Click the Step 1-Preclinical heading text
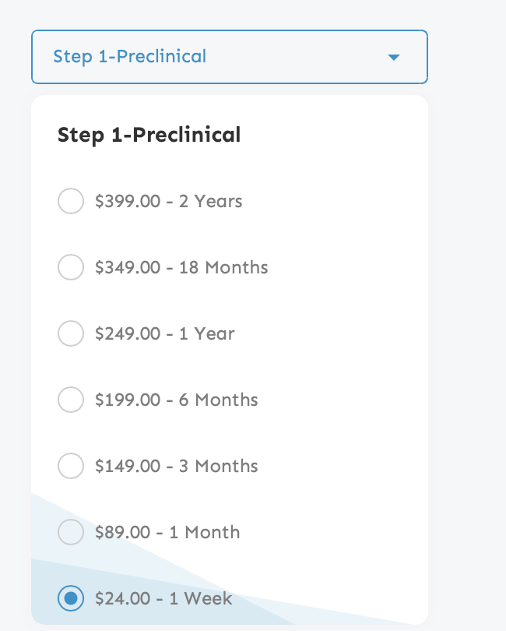This screenshot has height=631, width=506. pos(148,135)
